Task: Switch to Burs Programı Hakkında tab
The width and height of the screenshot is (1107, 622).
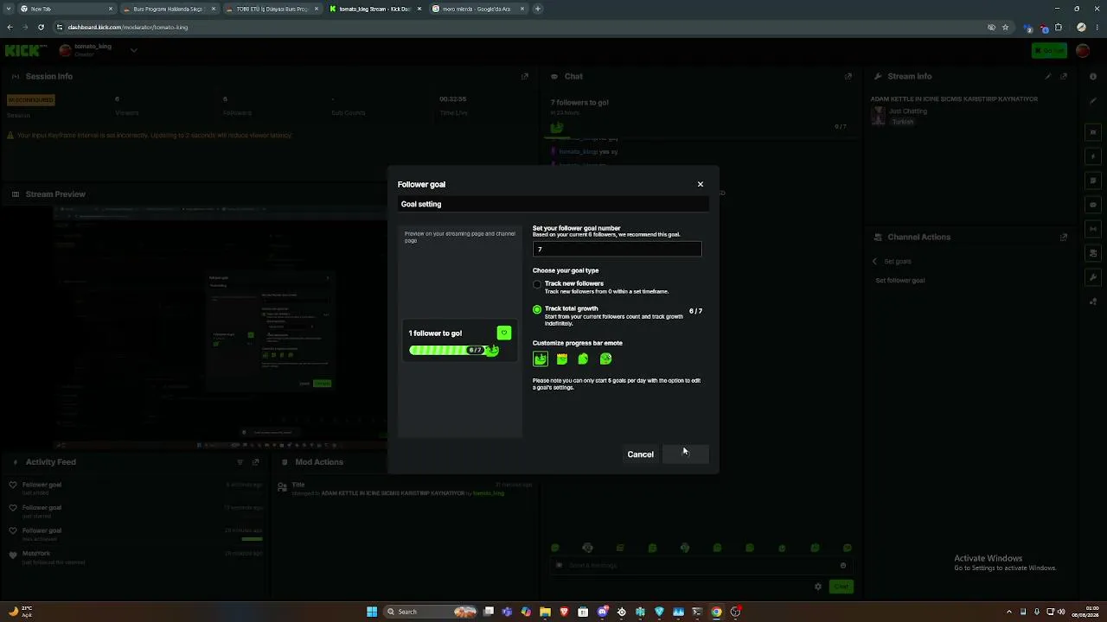Action: [x=169, y=9]
